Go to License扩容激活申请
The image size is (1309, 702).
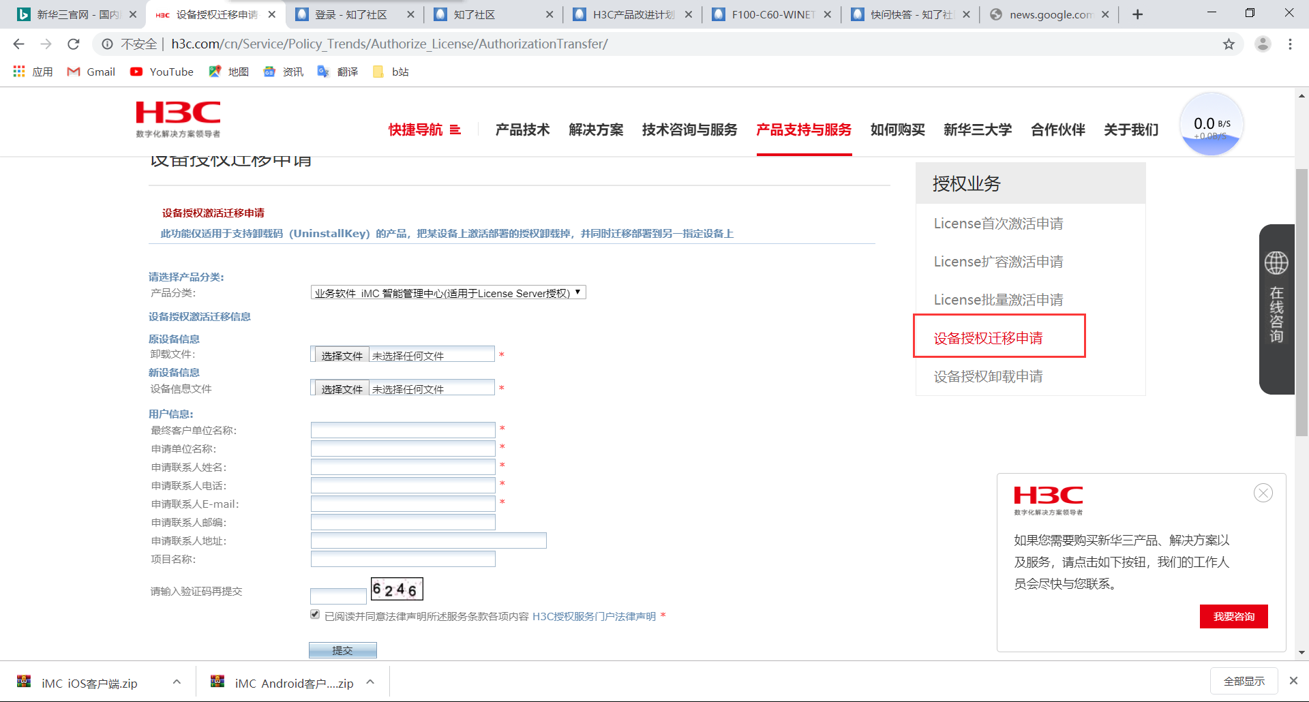[x=998, y=262]
